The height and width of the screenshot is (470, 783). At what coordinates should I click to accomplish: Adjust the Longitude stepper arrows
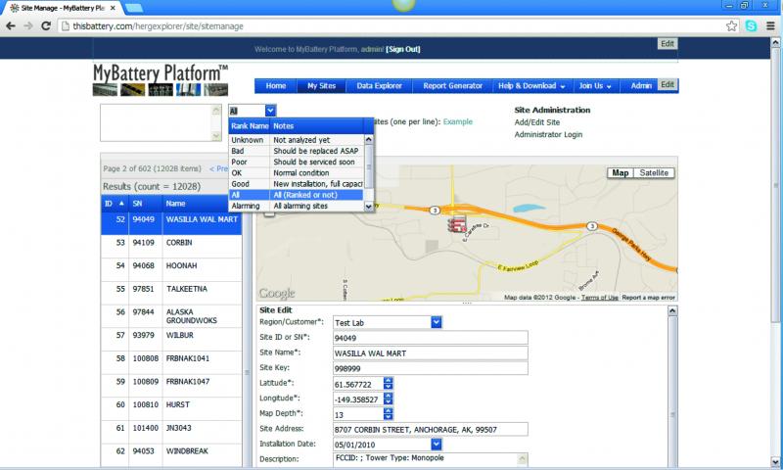[388, 399]
